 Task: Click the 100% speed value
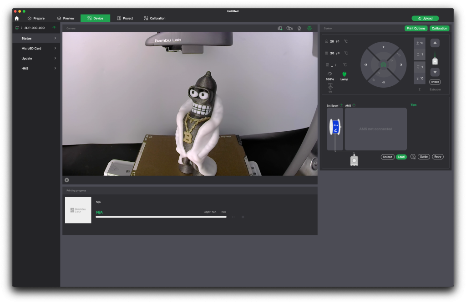(x=330, y=79)
